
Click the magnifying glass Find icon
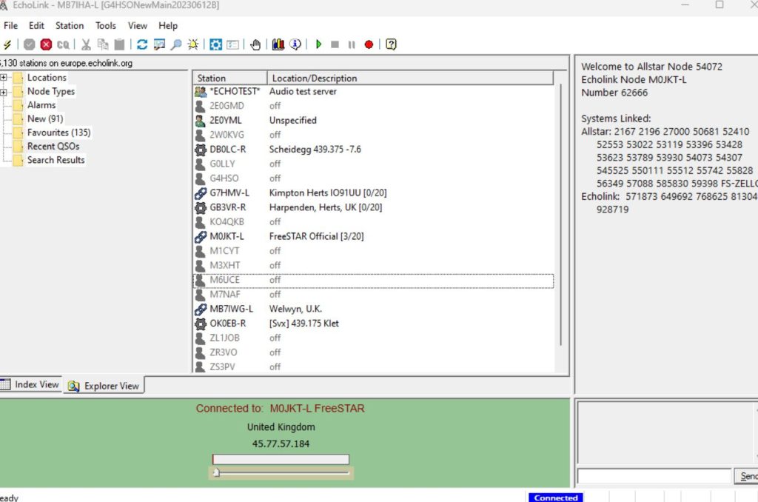pyautogui.click(x=176, y=44)
